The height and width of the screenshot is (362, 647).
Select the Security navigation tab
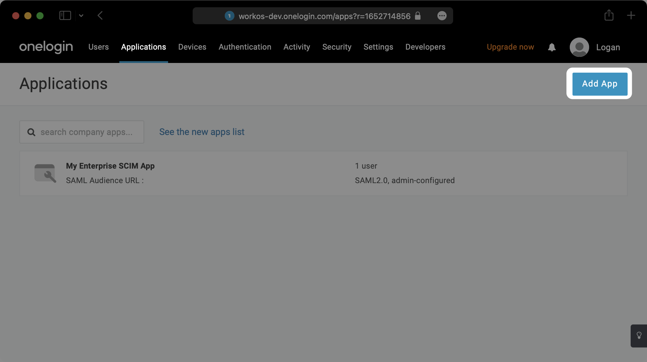[x=337, y=47]
